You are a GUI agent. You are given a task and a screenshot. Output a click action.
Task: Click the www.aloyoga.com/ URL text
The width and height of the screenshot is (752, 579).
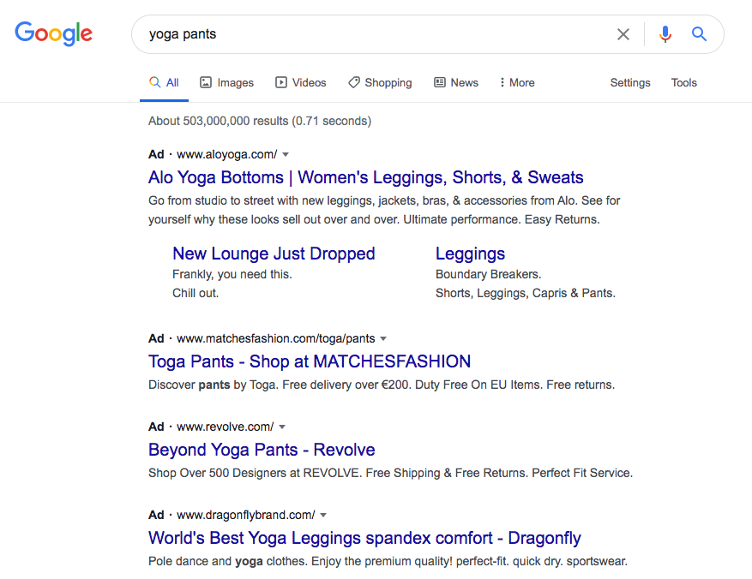click(x=227, y=154)
